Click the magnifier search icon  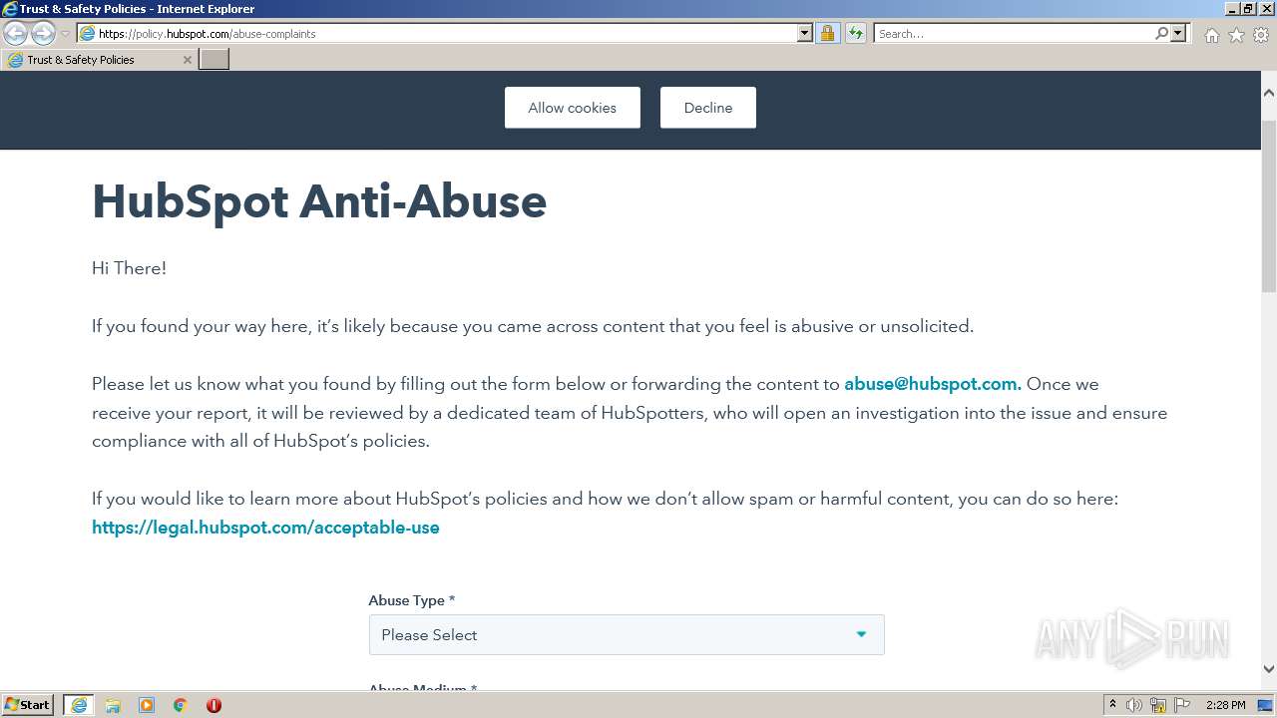pos(1161,34)
